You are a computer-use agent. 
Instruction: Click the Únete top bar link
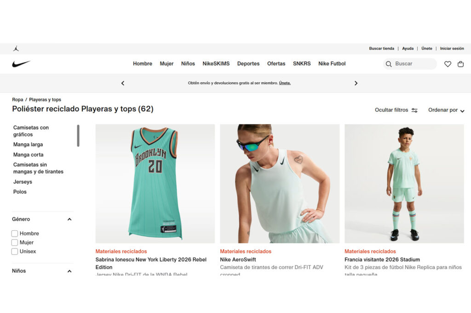coord(426,48)
